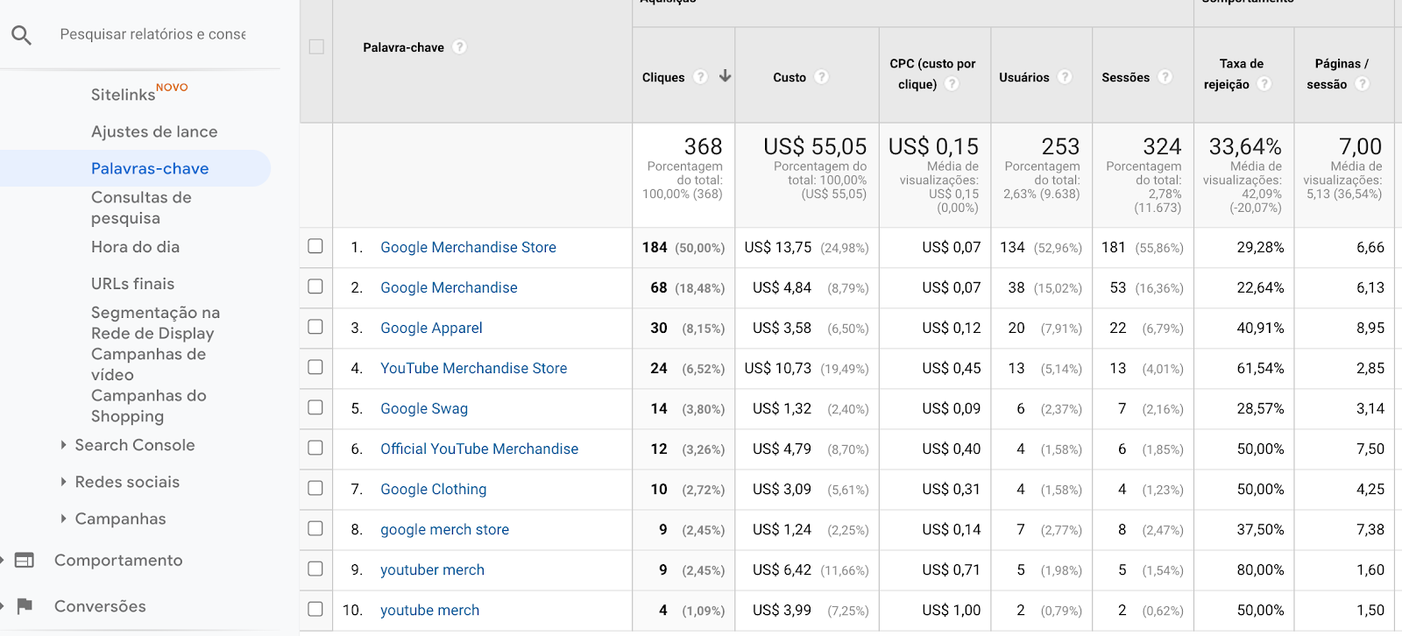Open Search Console section

click(x=135, y=445)
